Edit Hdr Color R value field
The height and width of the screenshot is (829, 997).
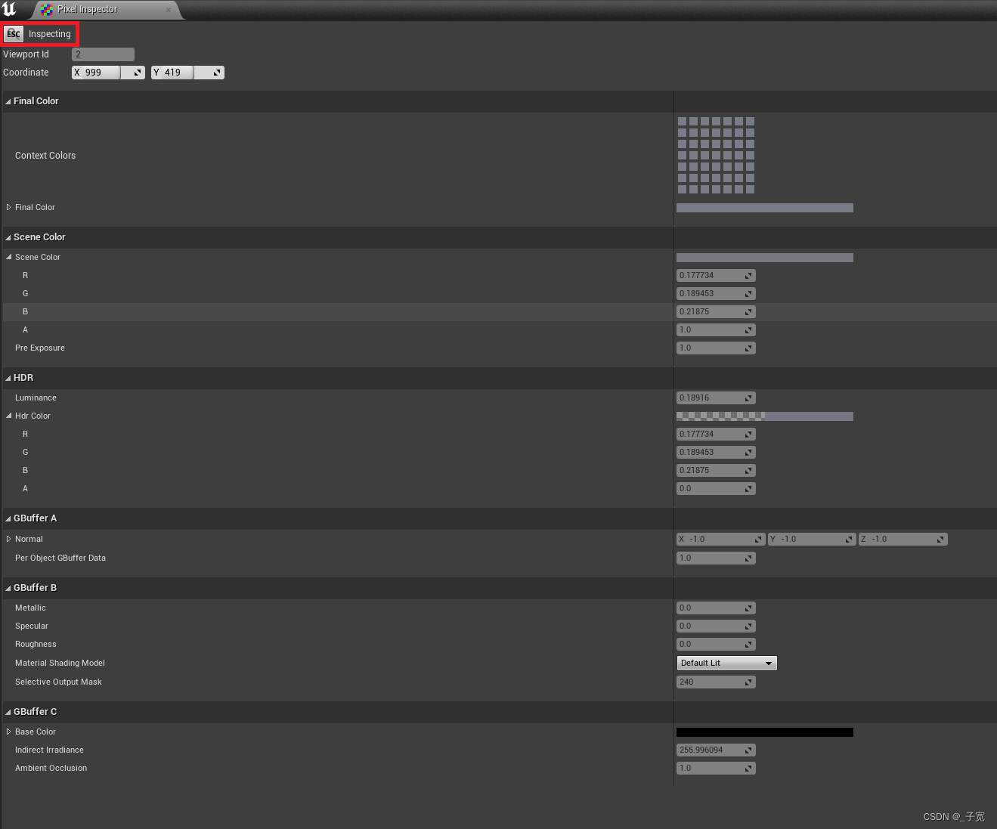click(x=716, y=435)
